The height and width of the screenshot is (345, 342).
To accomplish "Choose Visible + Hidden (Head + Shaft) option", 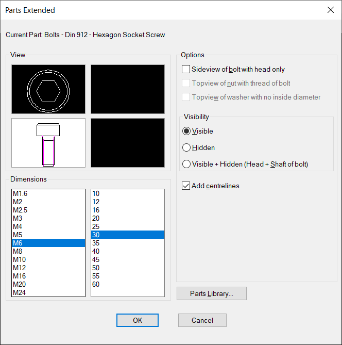I will (x=186, y=164).
